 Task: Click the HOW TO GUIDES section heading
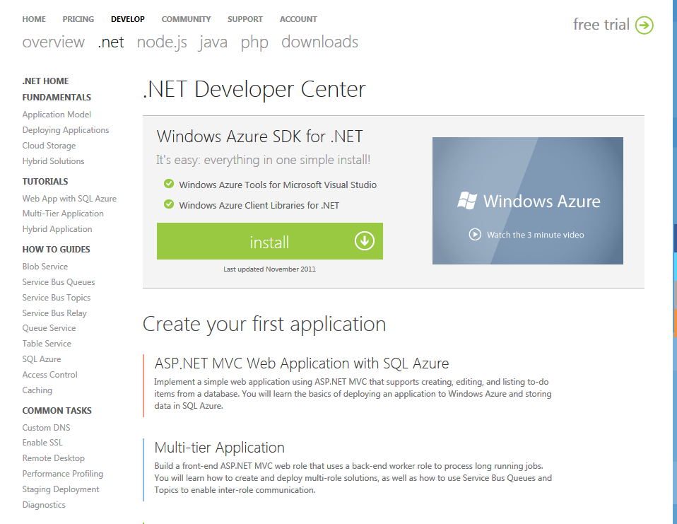point(56,250)
